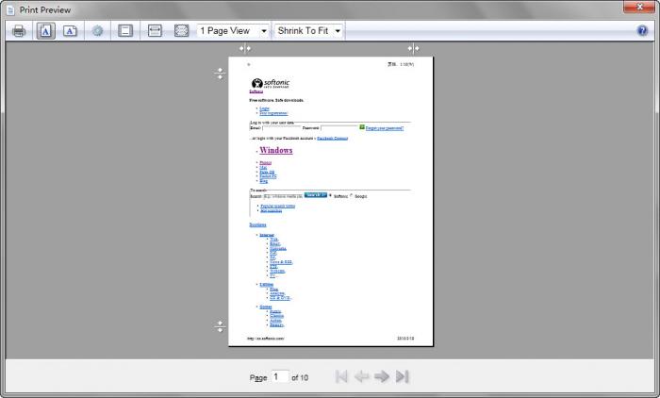Open Help using the question mark icon

pos(642,31)
